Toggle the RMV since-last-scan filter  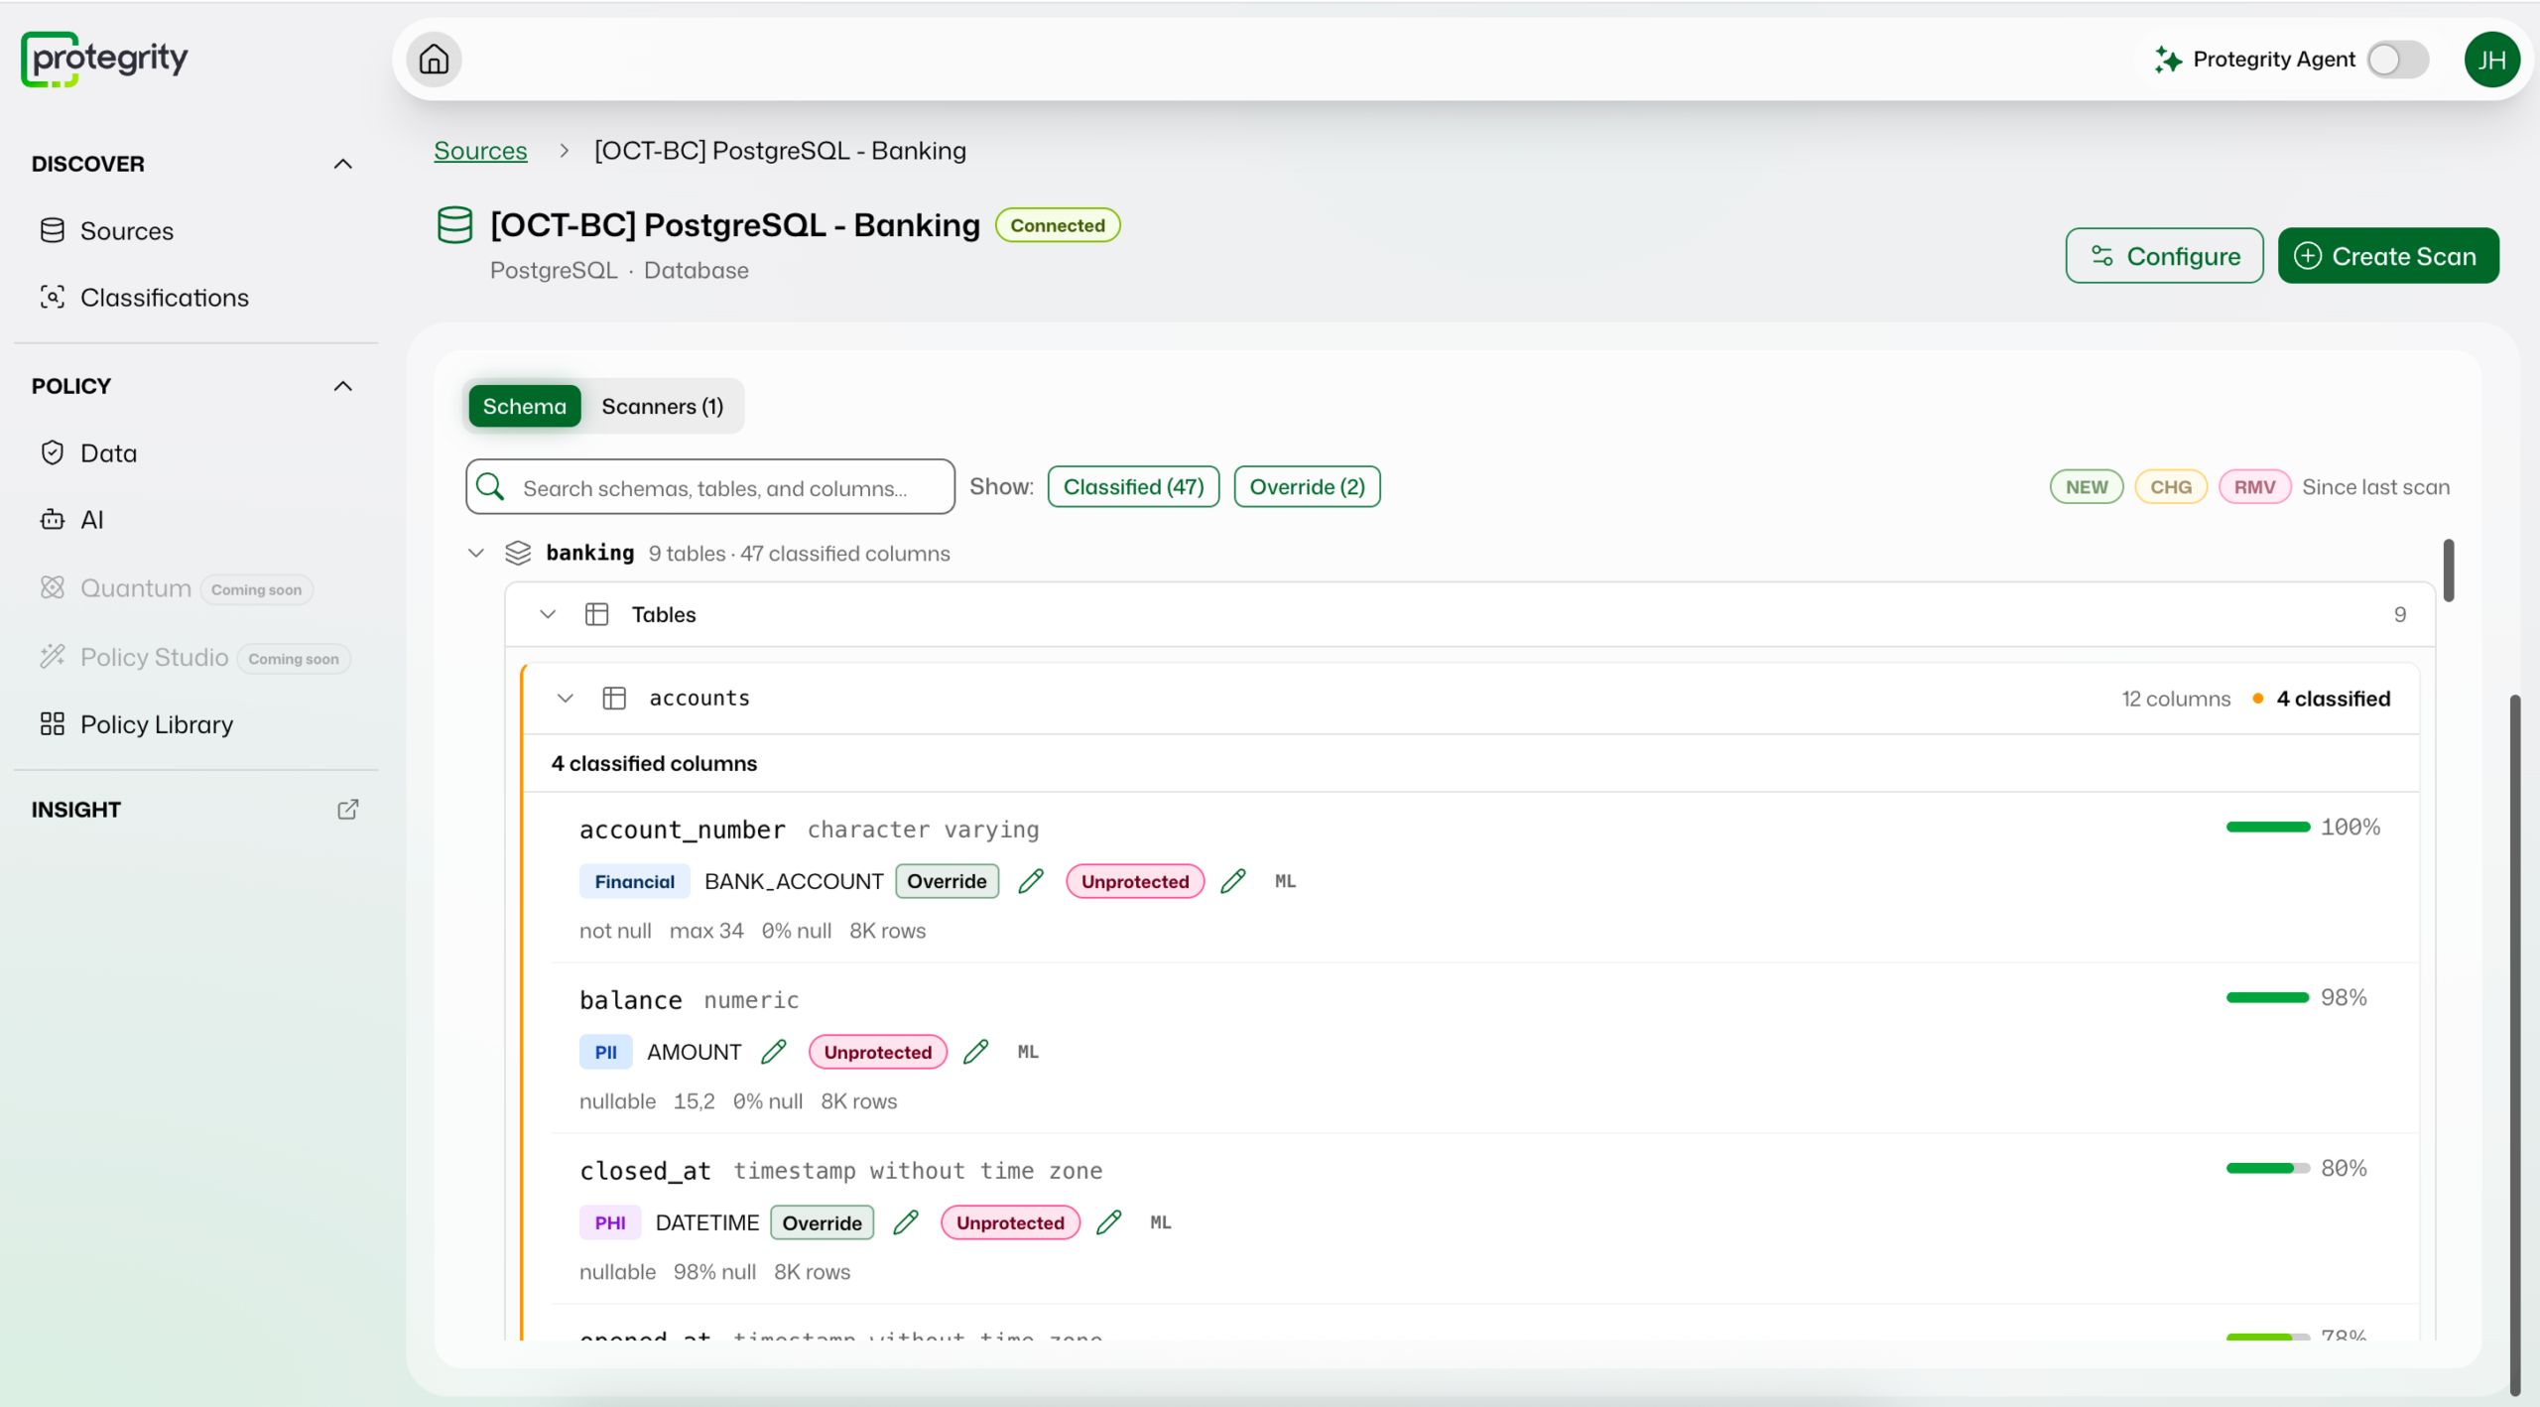(x=2254, y=487)
